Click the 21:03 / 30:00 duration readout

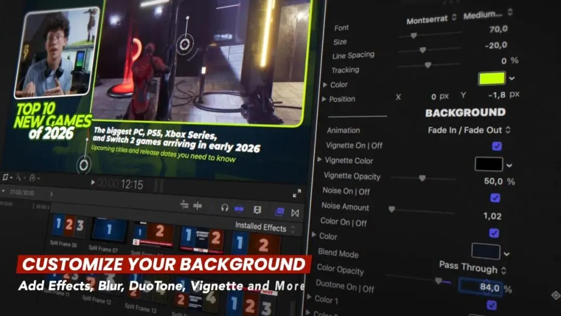pos(22,192)
